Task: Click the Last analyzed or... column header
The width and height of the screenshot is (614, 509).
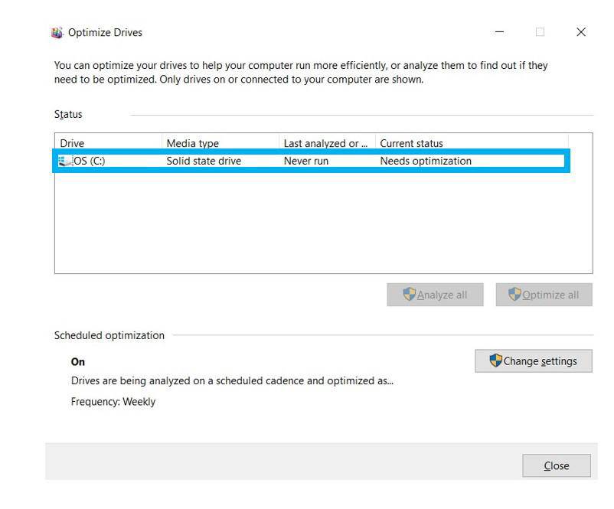Action: pos(325,143)
